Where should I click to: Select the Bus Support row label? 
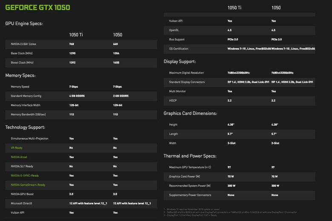click(x=177, y=40)
